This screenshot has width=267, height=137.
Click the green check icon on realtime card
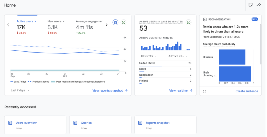point(188,22)
